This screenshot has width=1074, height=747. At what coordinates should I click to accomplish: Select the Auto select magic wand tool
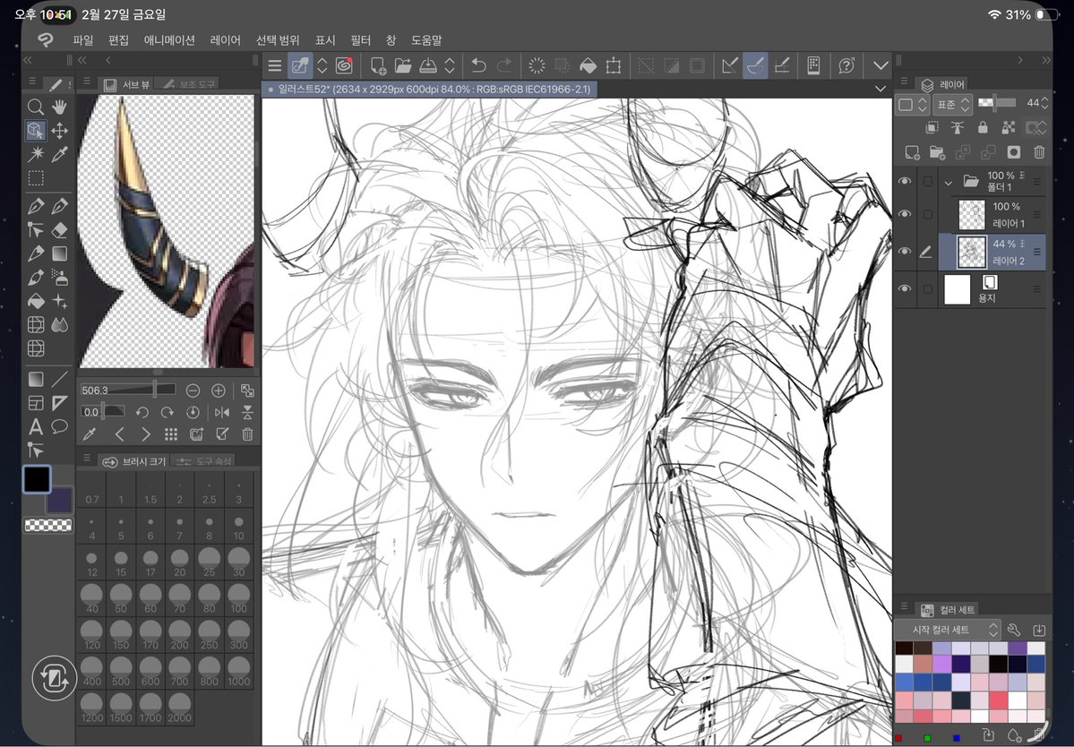click(x=36, y=154)
